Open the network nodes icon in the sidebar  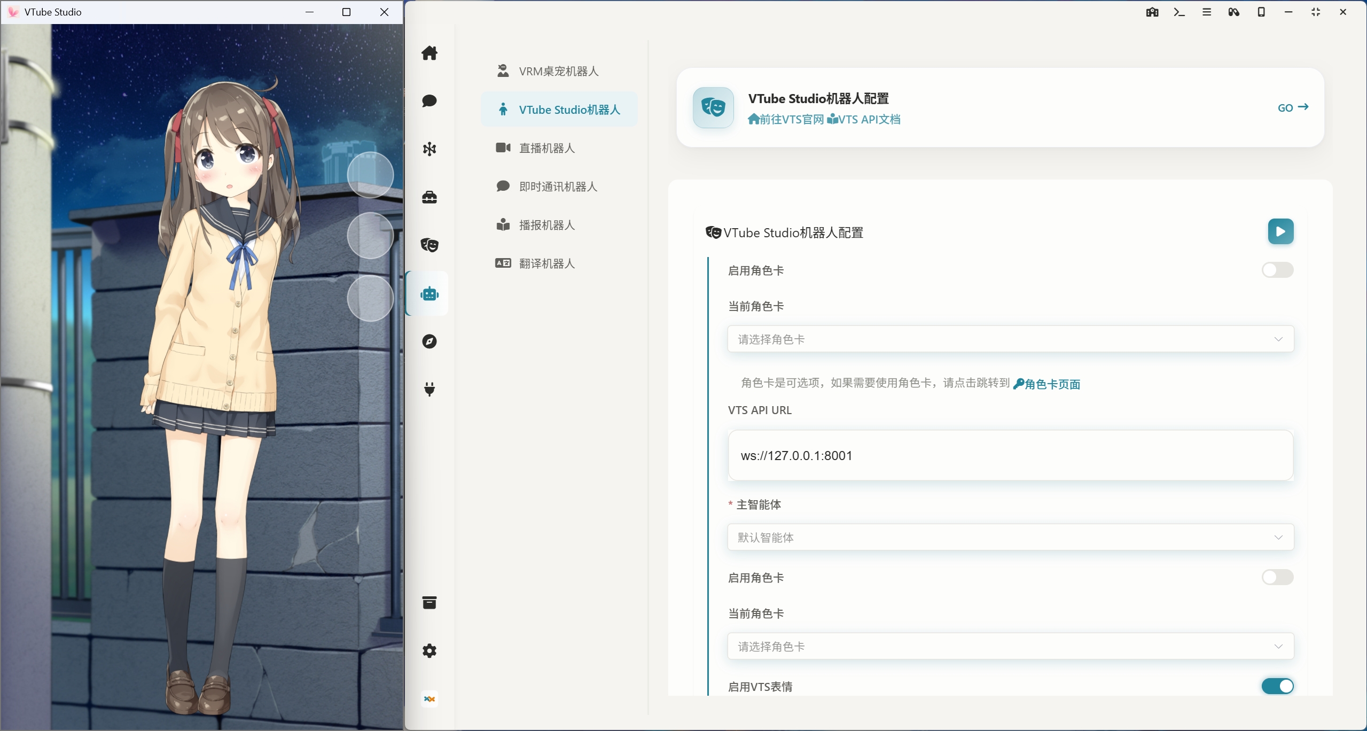click(x=429, y=149)
